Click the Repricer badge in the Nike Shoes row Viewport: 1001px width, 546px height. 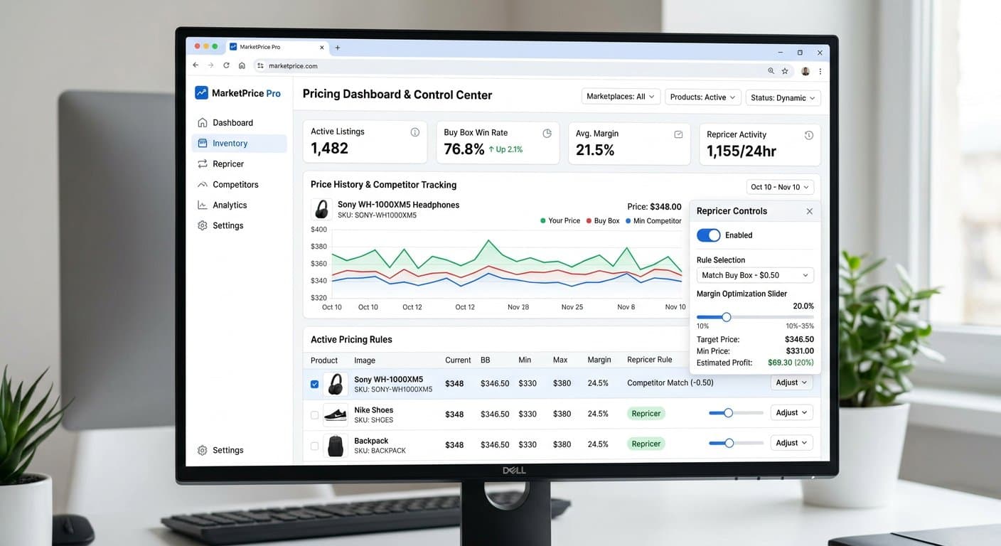(646, 413)
